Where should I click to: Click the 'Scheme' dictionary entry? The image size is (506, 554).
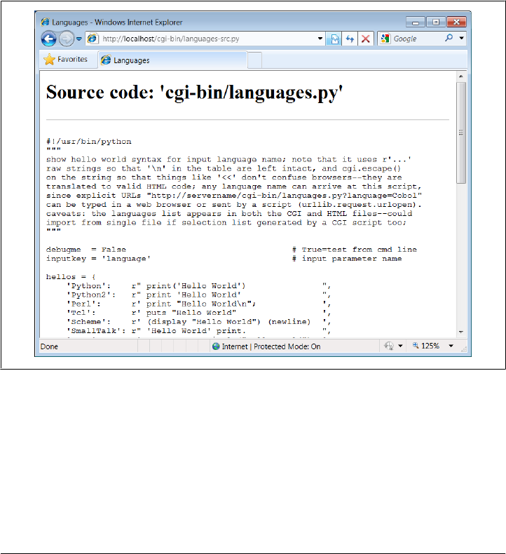pos(198,322)
